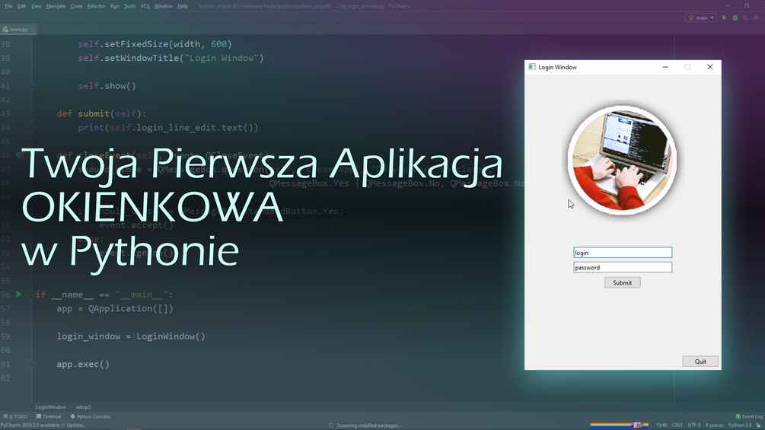Restore down the PyCharm window

click(747, 6)
